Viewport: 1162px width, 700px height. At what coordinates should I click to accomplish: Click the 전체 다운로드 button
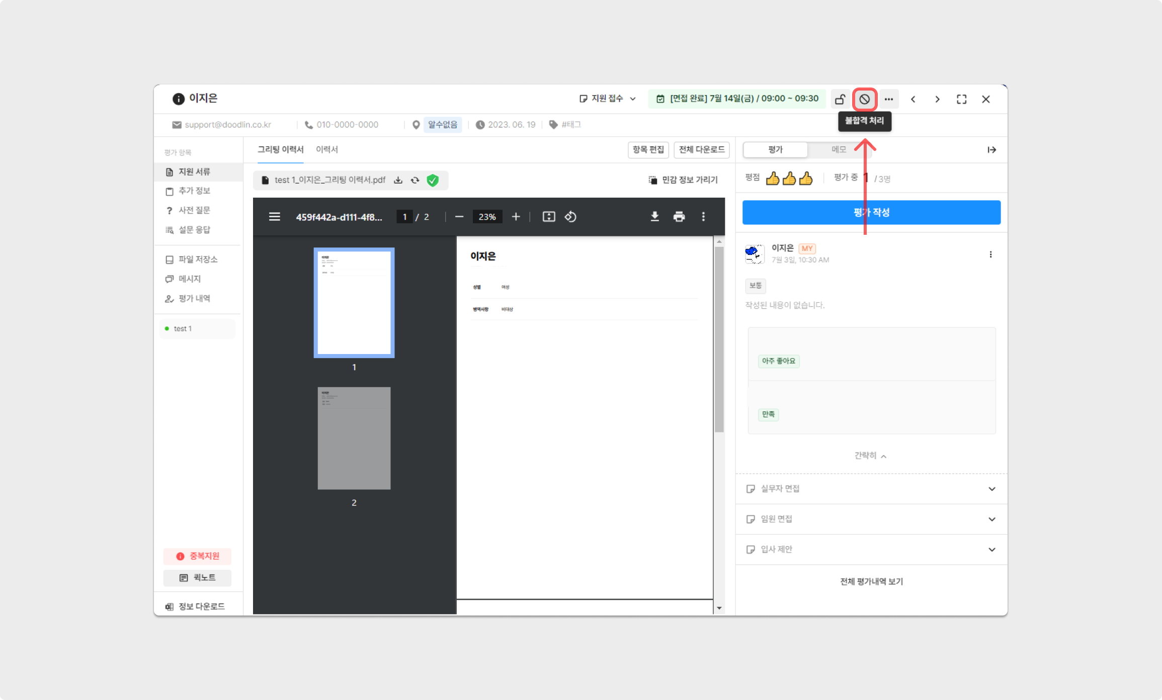[701, 149]
